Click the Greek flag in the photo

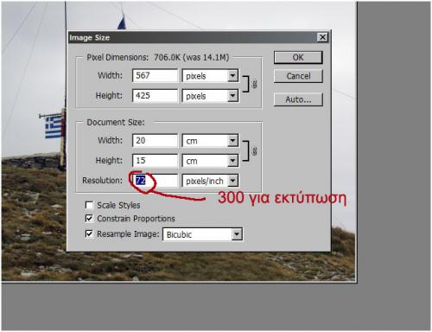pos(54,126)
